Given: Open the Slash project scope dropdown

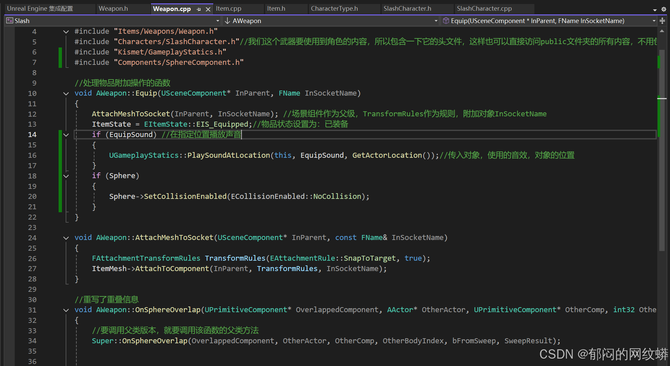Looking at the screenshot, I should pyautogui.click(x=218, y=21).
